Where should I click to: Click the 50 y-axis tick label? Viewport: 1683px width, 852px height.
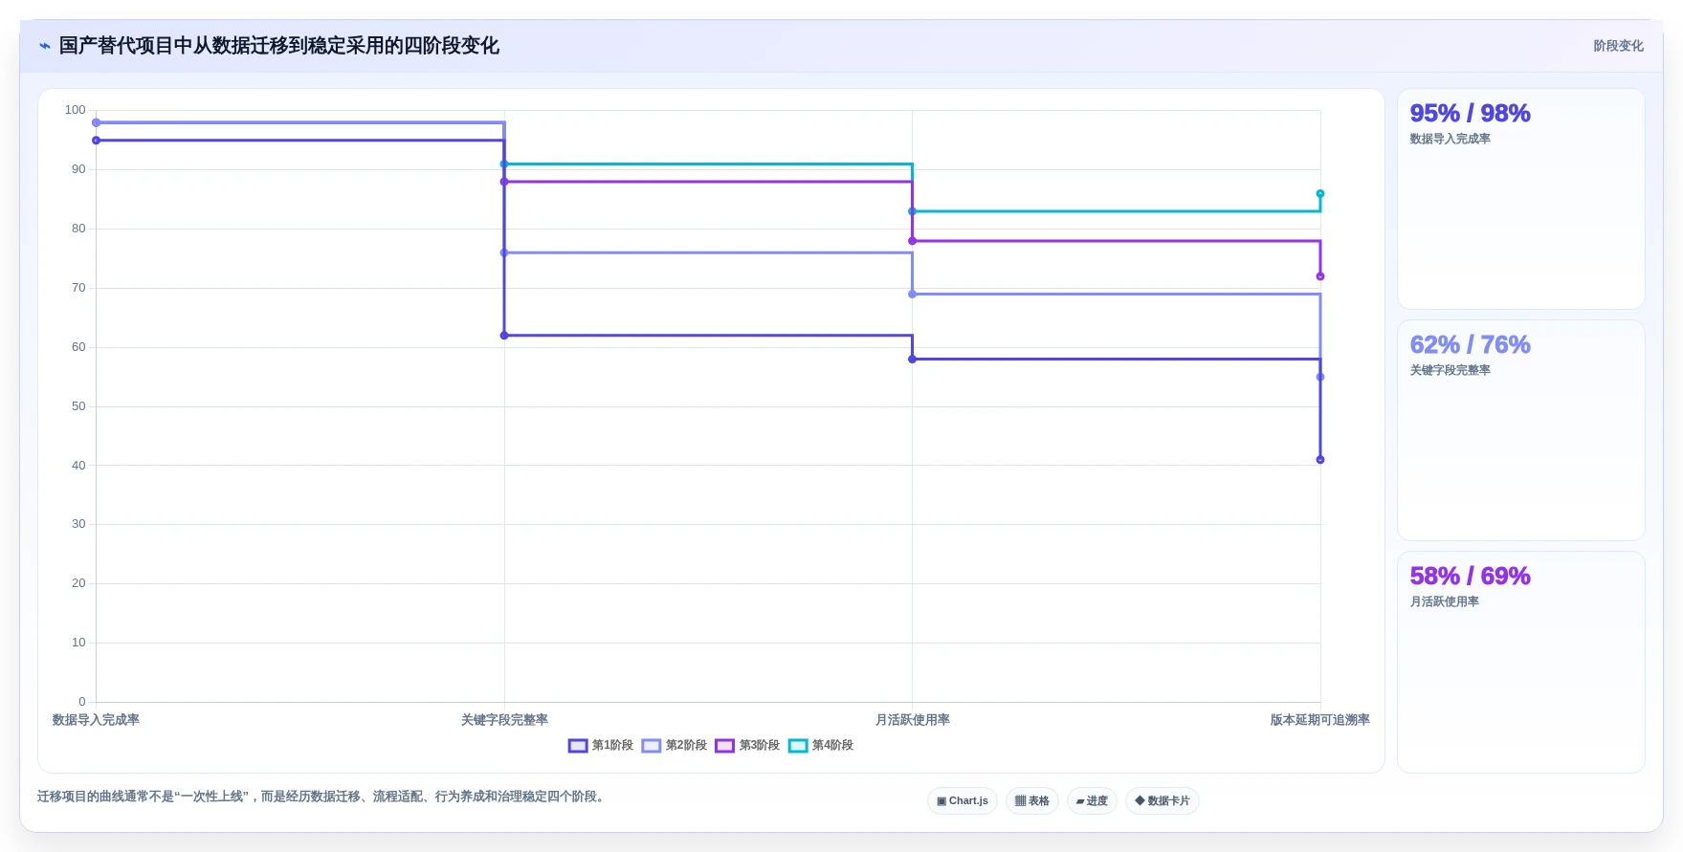click(78, 406)
